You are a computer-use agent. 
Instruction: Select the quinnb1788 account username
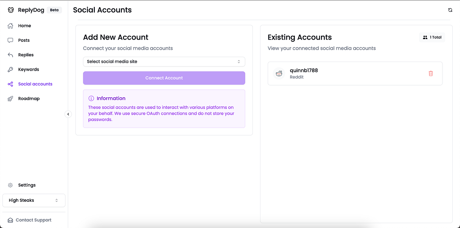pos(303,70)
